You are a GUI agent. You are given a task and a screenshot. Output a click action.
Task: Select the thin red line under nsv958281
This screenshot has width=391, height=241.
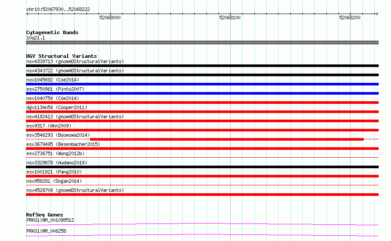pos(202,185)
